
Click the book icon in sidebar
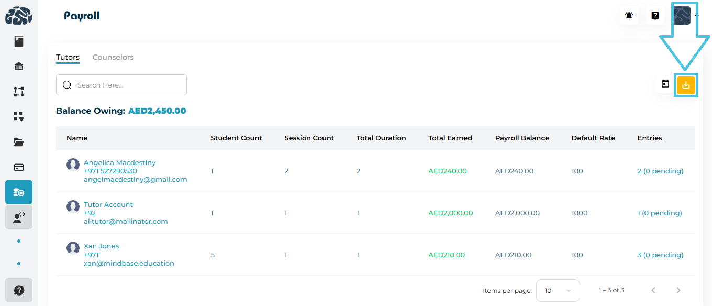point(19,41)
